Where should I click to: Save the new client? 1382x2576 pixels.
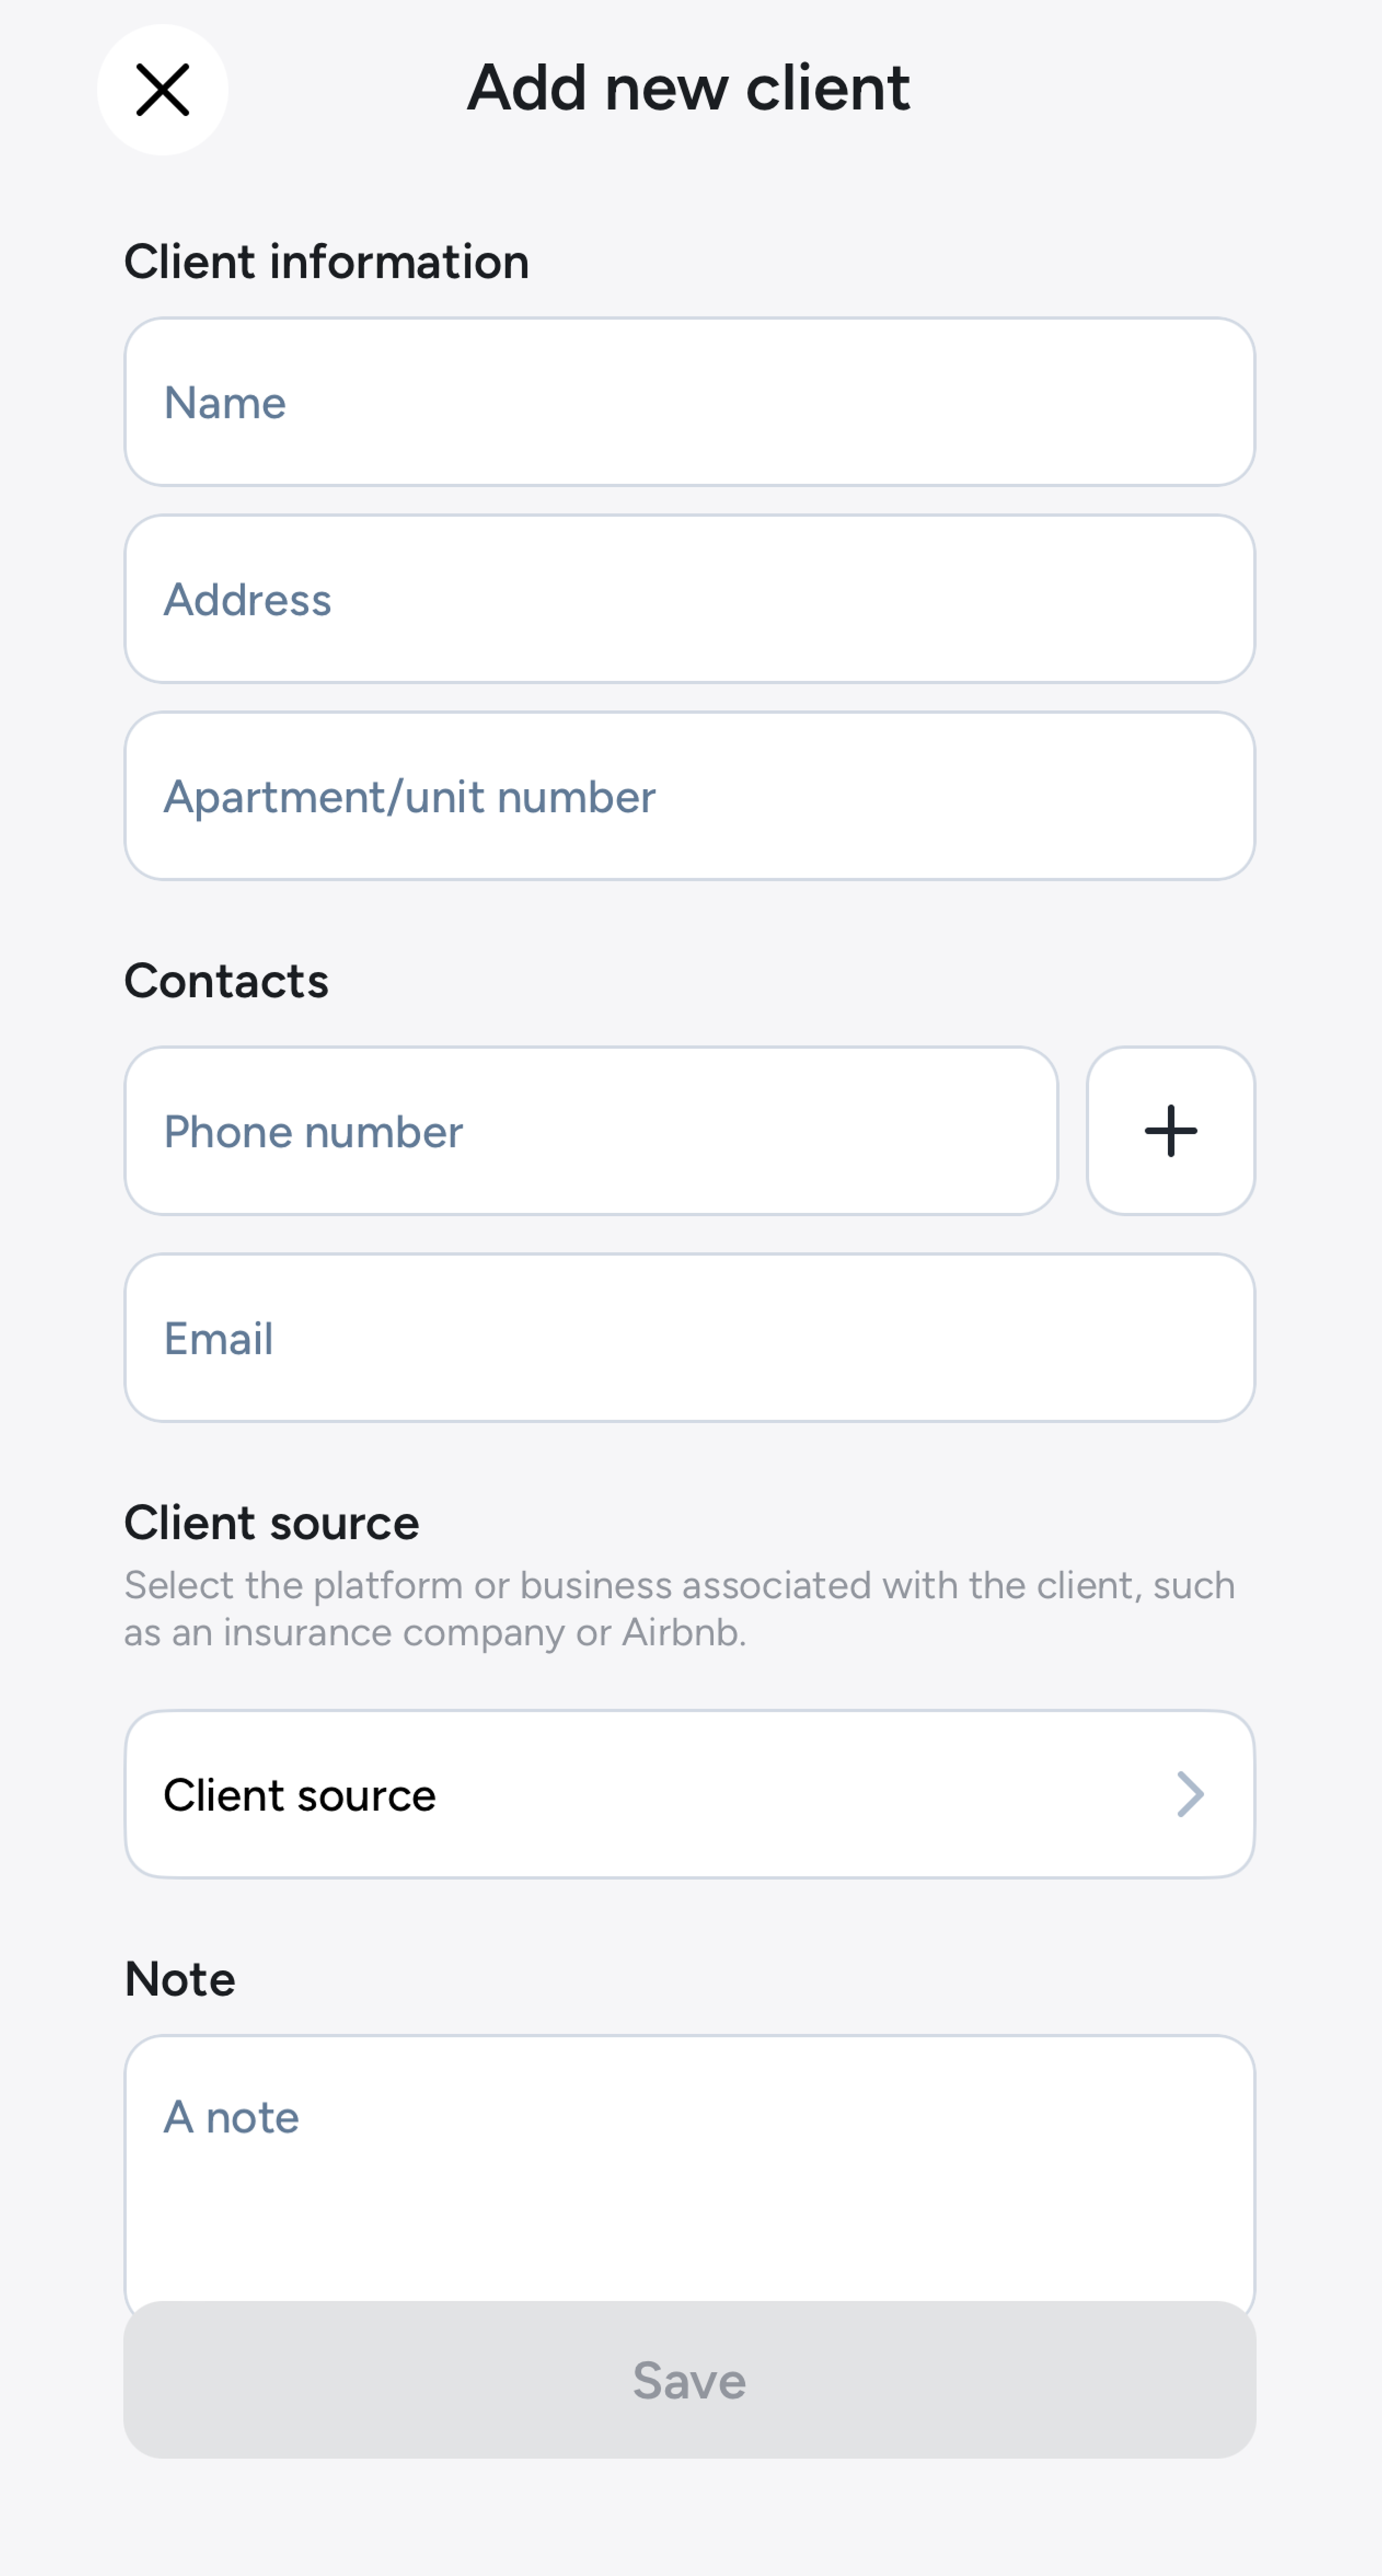click(690, 2380)
